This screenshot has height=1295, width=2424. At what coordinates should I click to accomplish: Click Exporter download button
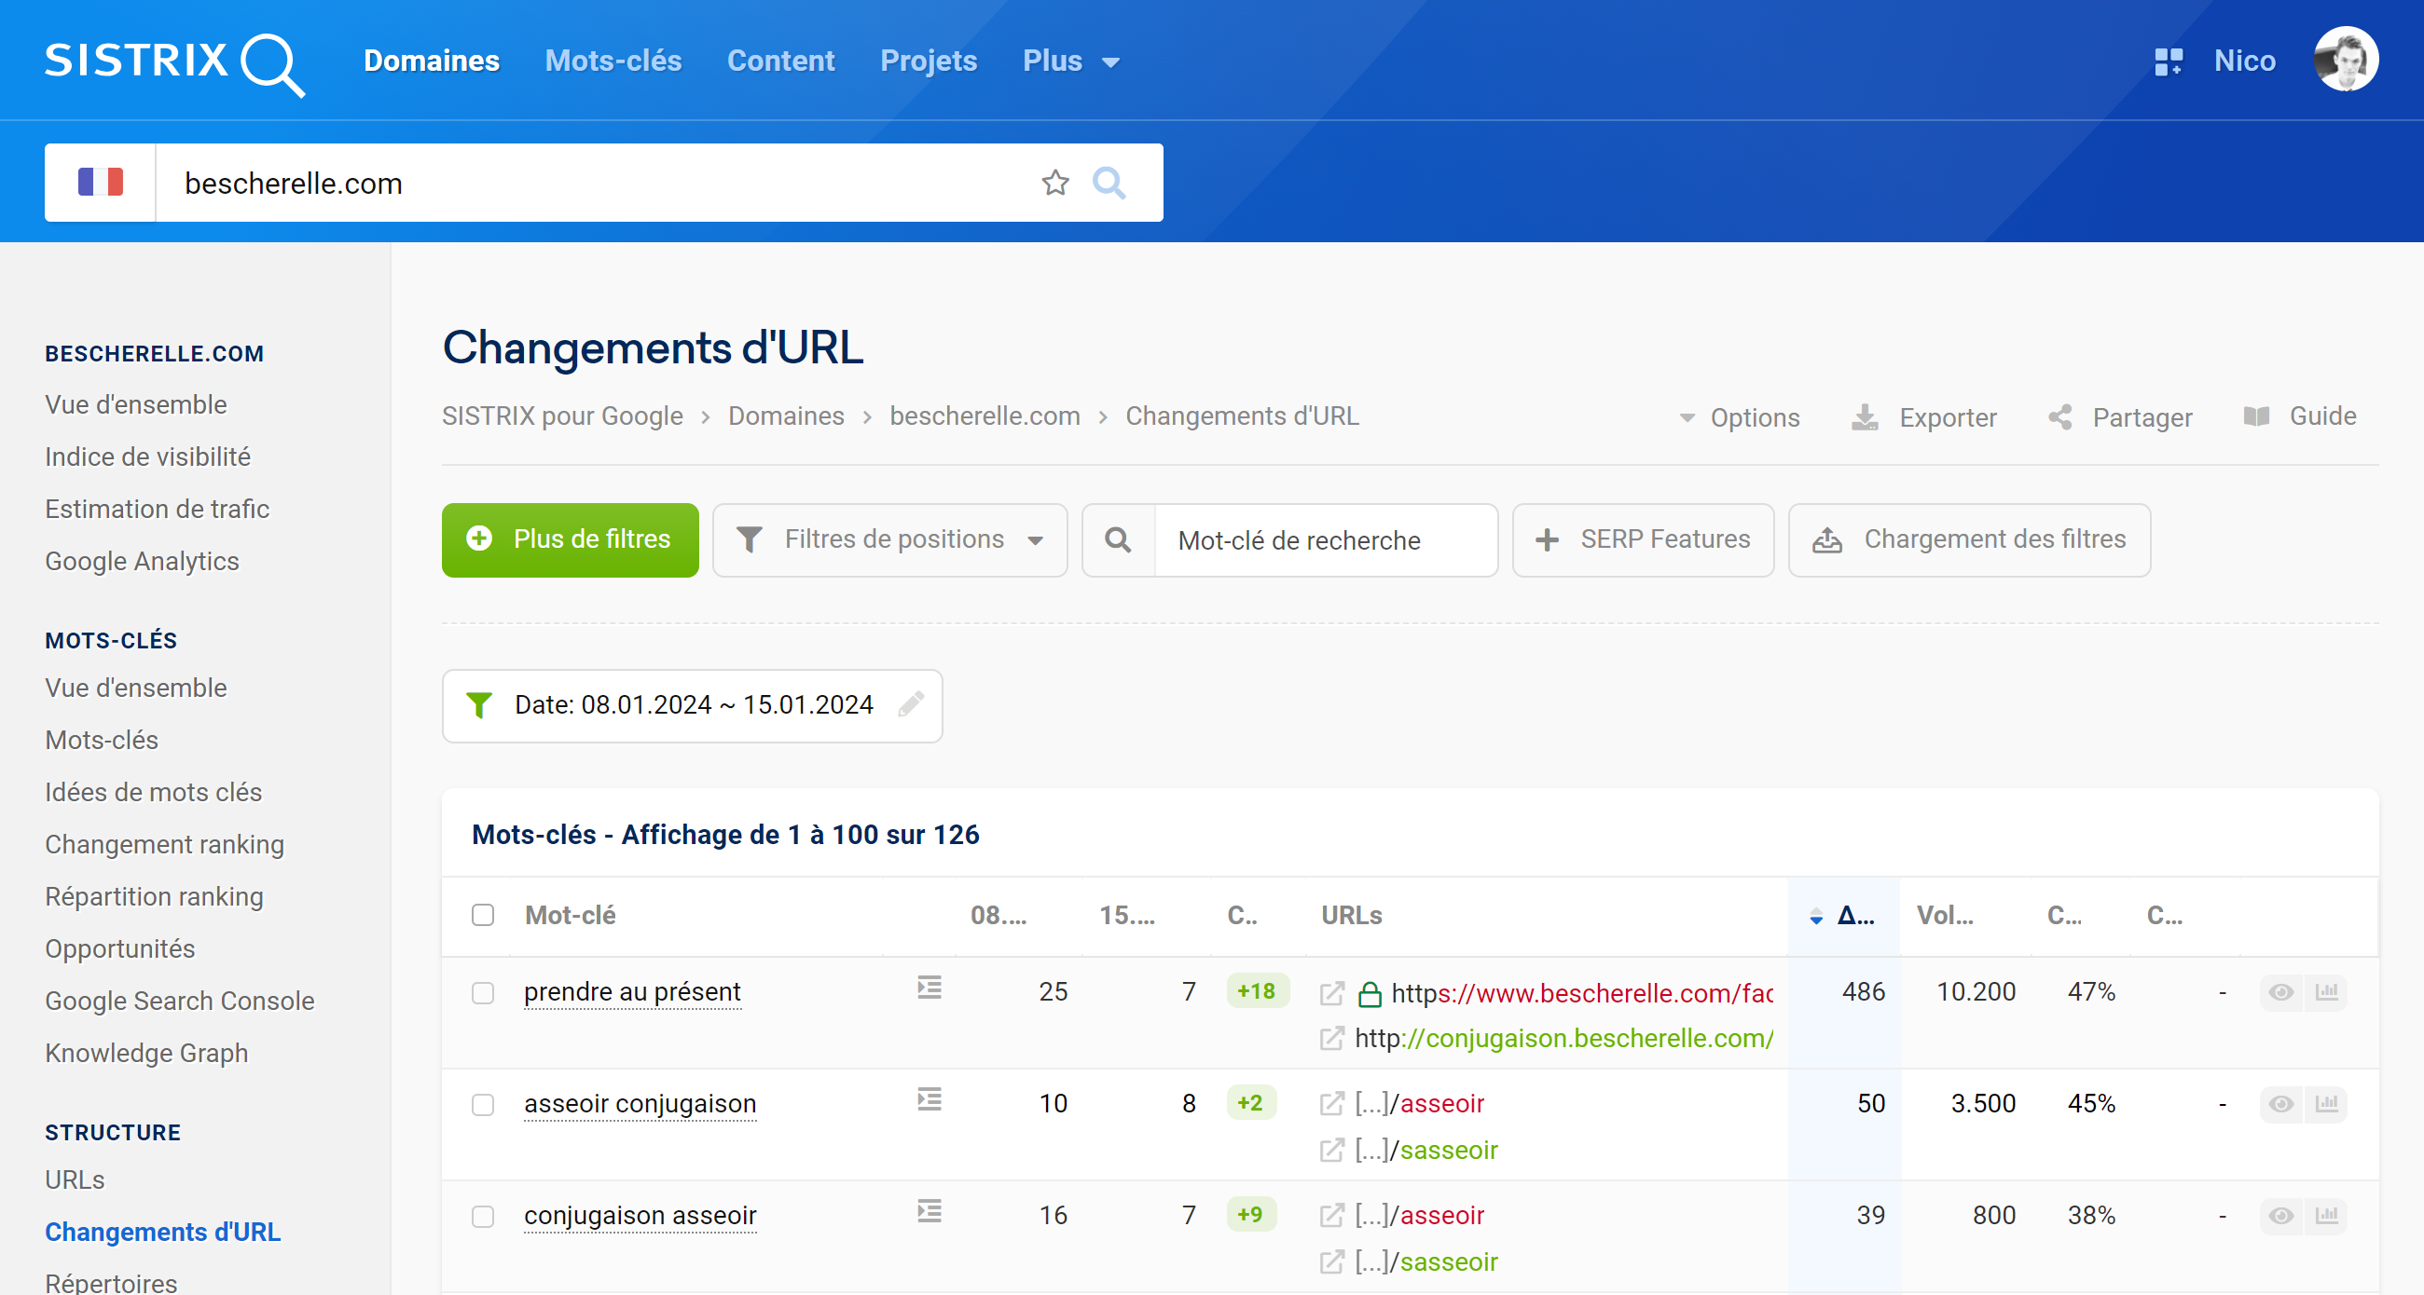pyautogui.click(x=1923, y=416)
